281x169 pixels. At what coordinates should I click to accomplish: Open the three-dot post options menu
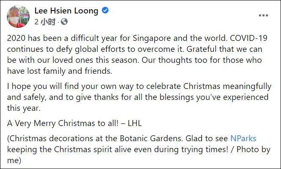pos(264,16)
